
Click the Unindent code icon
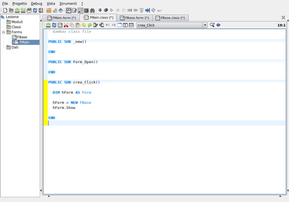tap(102, 25)
